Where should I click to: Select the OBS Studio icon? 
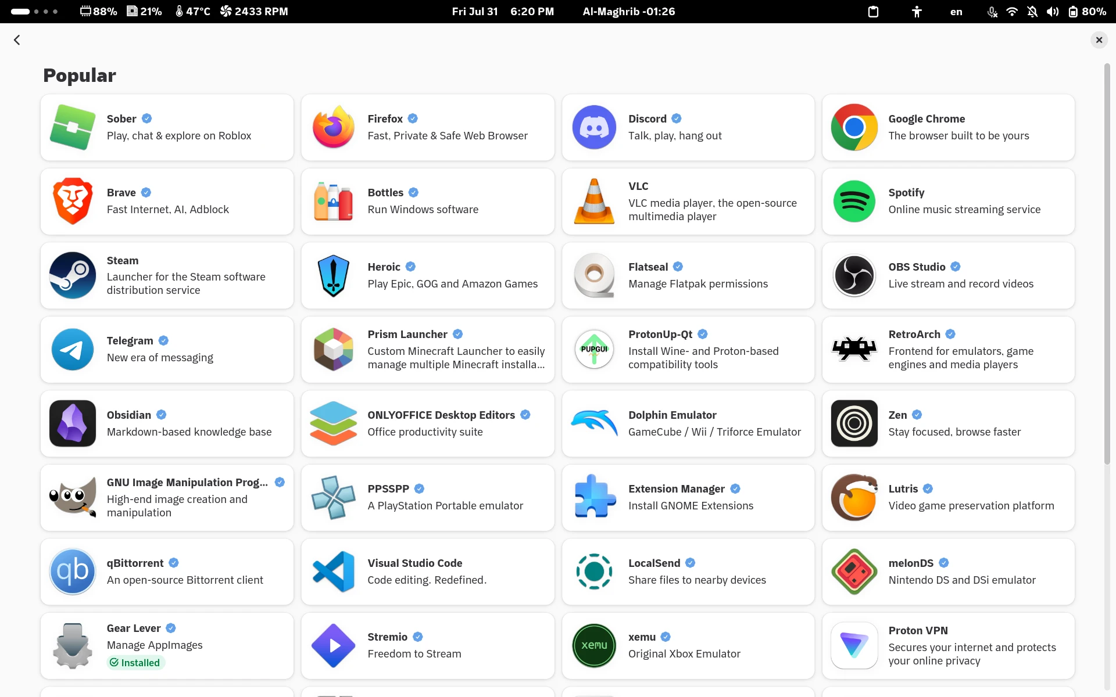tap(854, 275)
